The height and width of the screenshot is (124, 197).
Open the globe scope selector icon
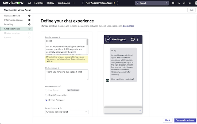pyautogui.click(x=173, y=3)
